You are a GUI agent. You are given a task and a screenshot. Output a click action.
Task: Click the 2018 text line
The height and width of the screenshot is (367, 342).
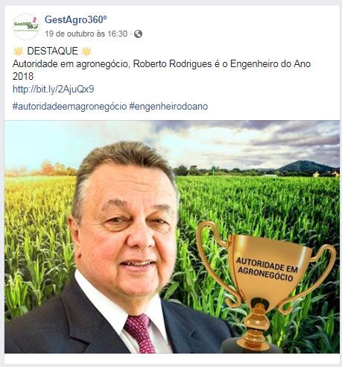(23, 76)
